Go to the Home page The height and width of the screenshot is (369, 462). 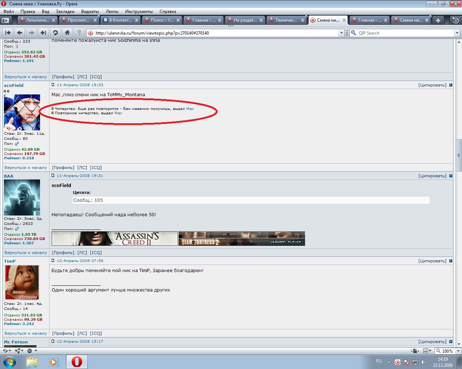point(67,33)
